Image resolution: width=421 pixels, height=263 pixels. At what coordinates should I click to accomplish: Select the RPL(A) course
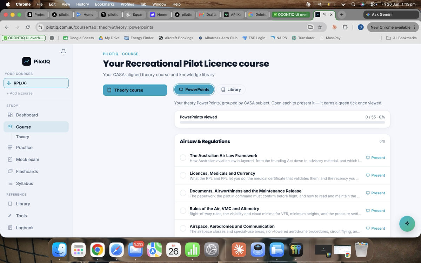[36, 83]
